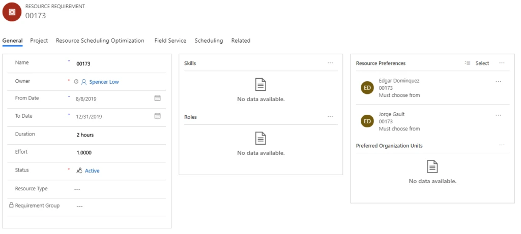521x234 pixels.
Task: Open Preferred Organization Units ellipsis menu
Action: tap(502, 145)
